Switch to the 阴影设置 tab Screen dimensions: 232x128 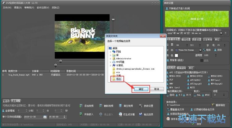point(197,39)
